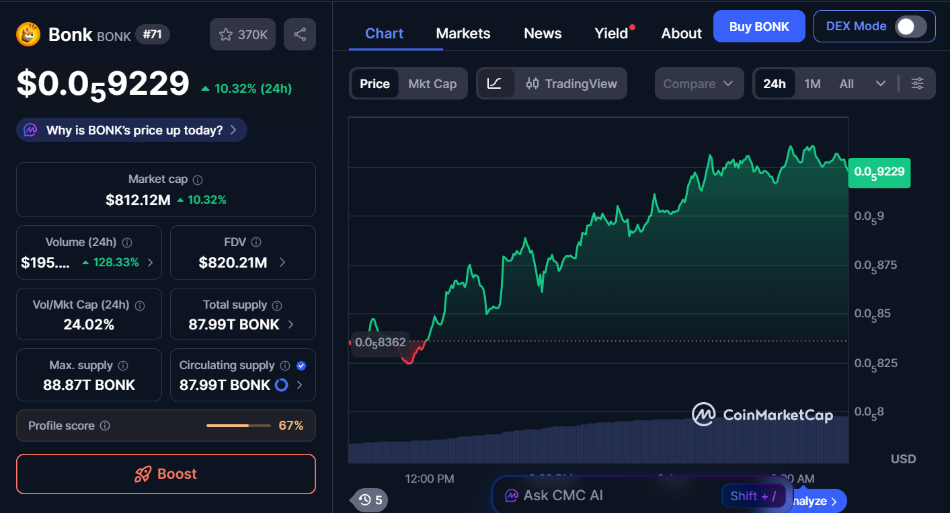The width and height of the screenshot is (950, 513).
Task: Click the star watchlist icon
Action: pyautogui.click(x=226, y=34)
